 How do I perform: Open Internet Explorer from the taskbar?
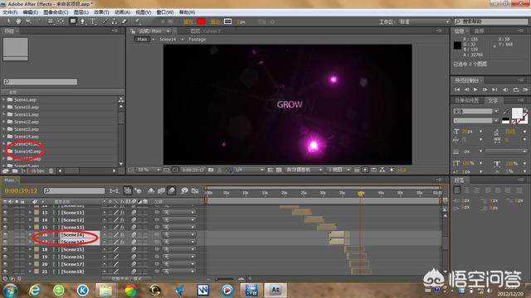[34, 291]
